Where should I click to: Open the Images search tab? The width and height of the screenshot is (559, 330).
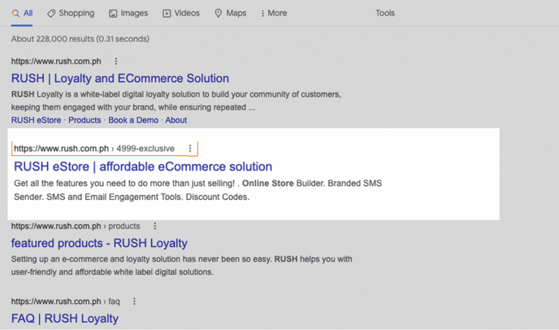point(128,14)
